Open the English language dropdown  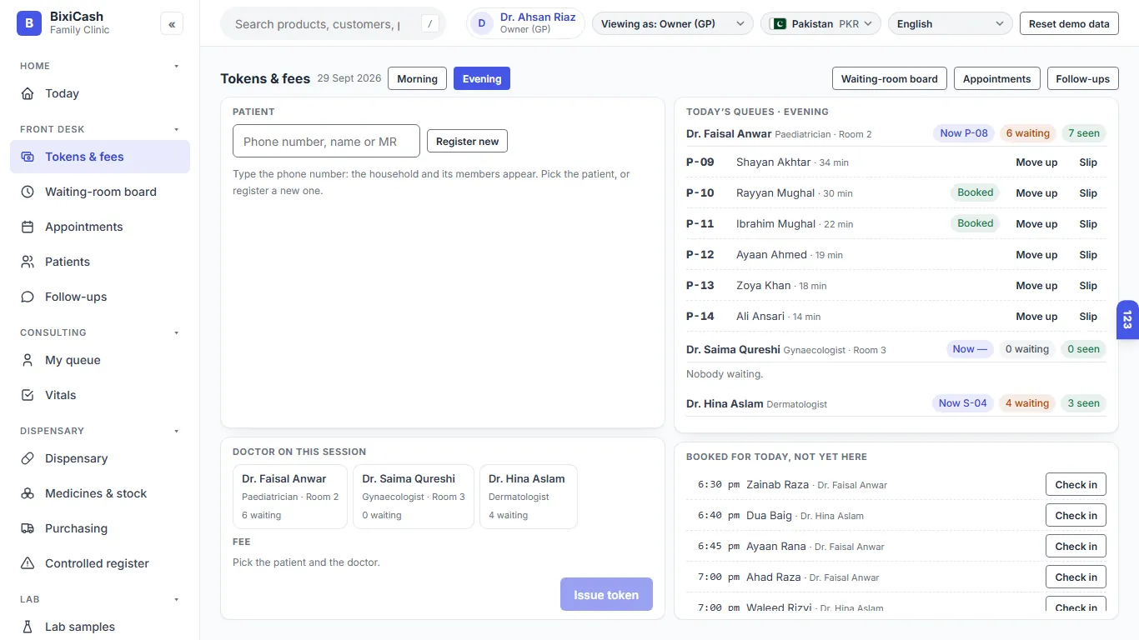tap(951, 24)
